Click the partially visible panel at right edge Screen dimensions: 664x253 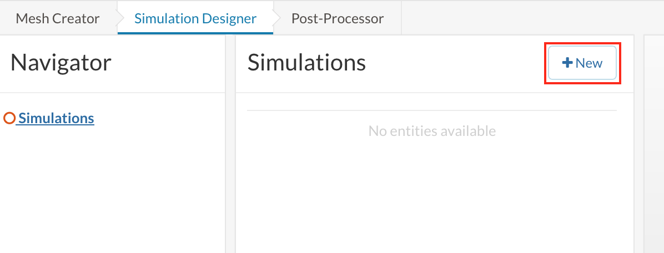653,139
